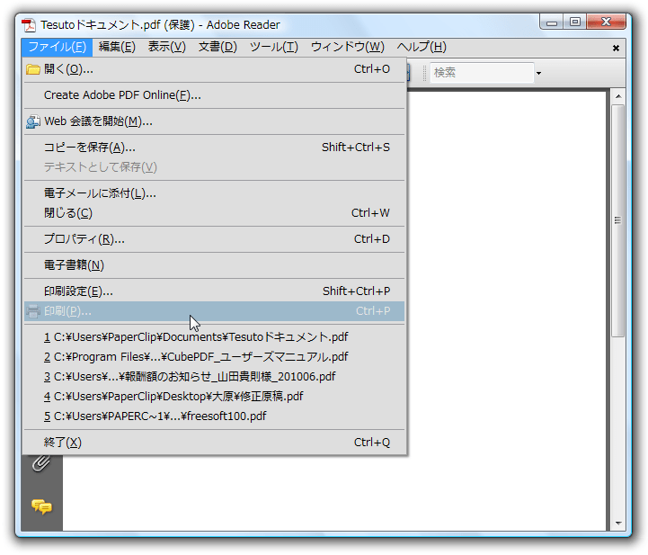
Task: Click the 検索 search field
Action: point(482,73)
